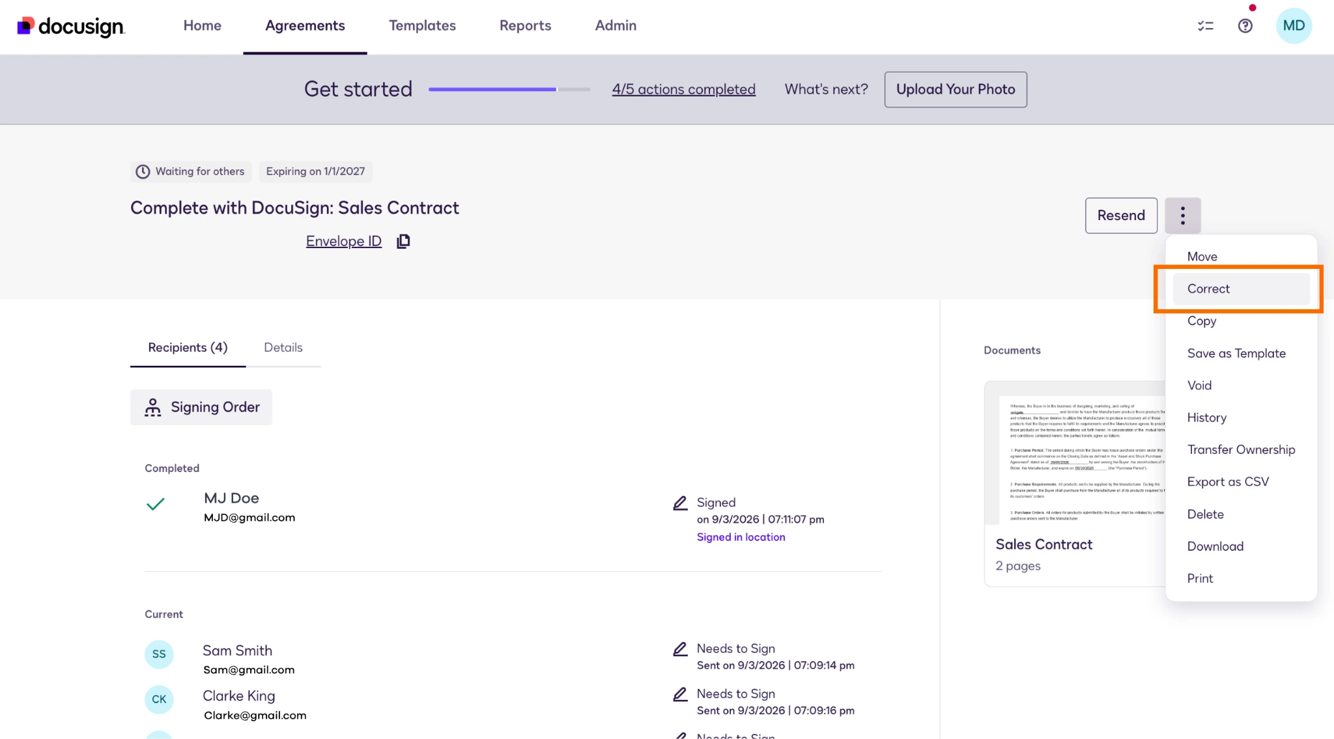Click the Upload Your Photo button

[x=956, y=90]
